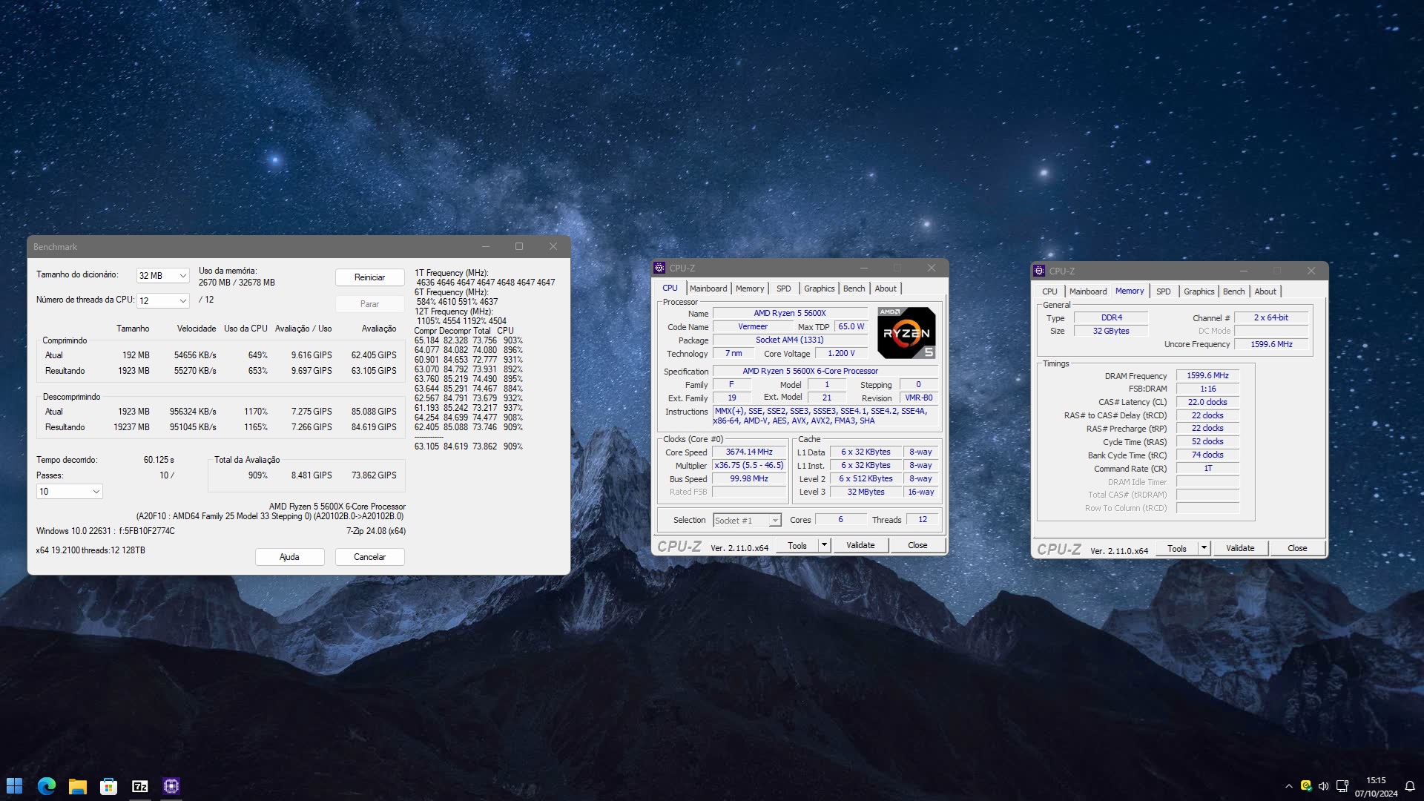Click the security tray icon
The image size is (1424, 801).
(1306, 786)
